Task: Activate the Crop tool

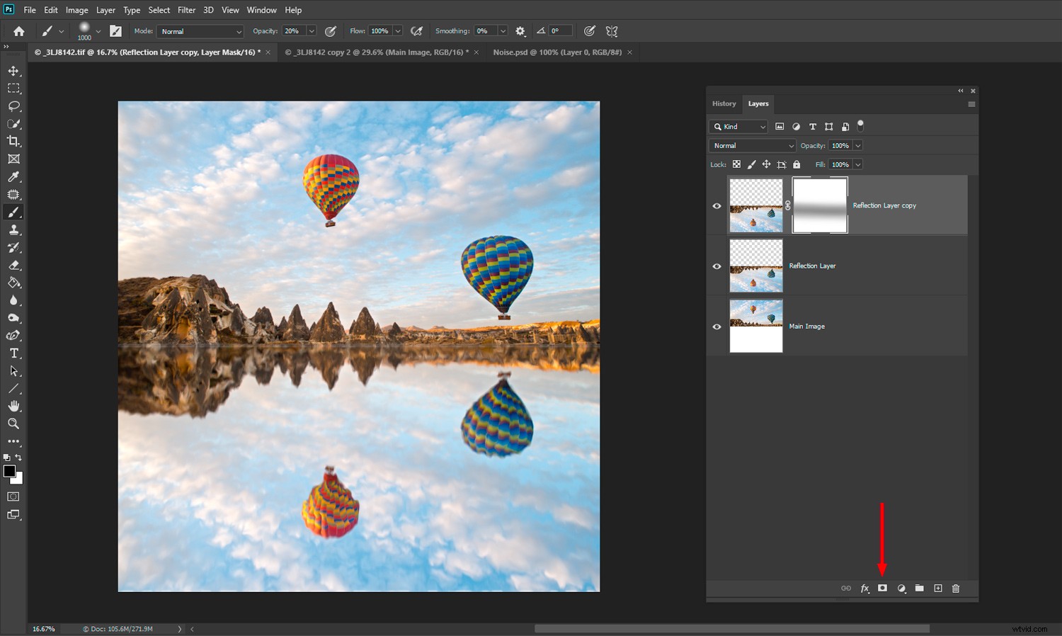Action: 13,141
